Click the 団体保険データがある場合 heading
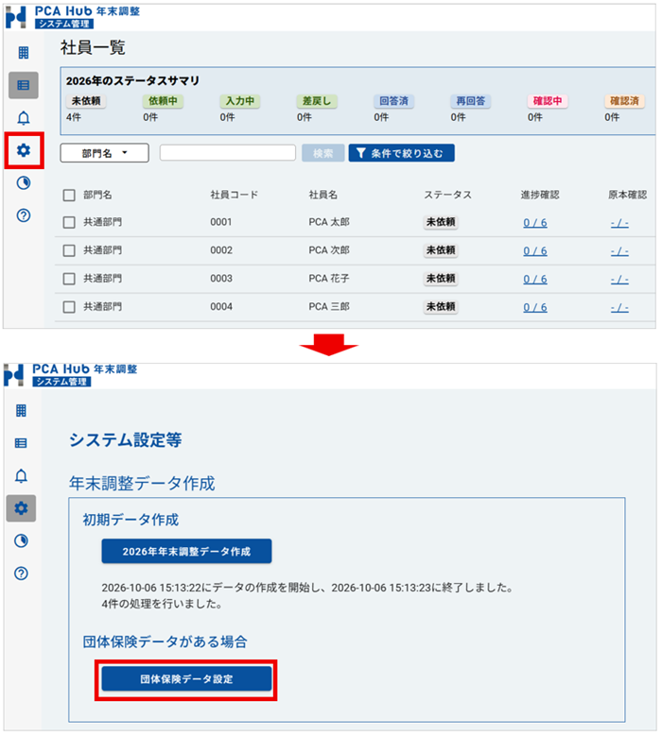This screenshot has height=736, width=662. tap(165, 642)
